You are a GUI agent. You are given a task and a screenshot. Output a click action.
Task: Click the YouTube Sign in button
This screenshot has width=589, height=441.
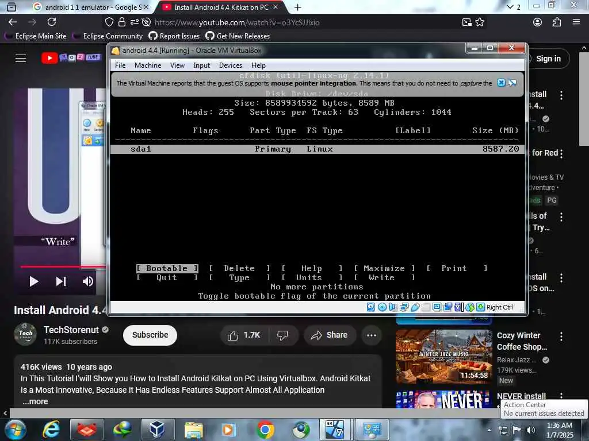coord(548,59)
